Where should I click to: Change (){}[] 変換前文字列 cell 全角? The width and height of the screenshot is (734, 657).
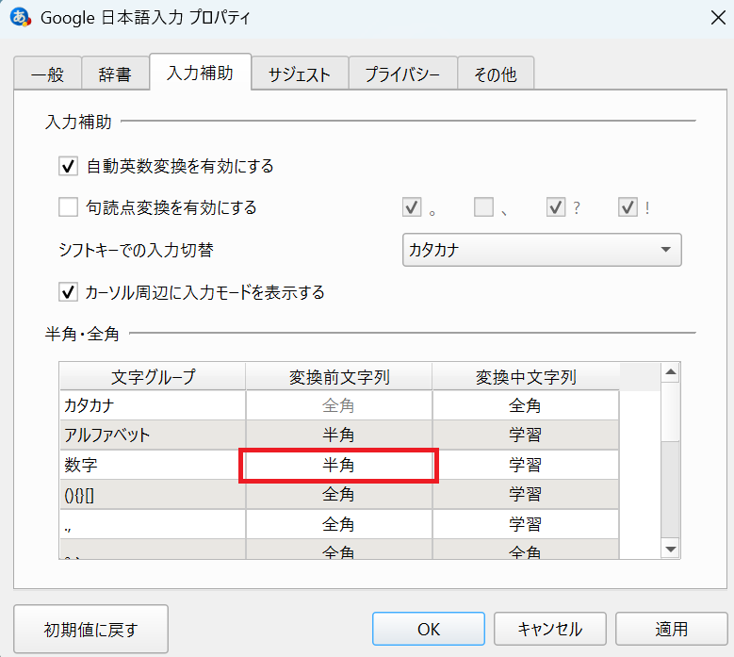tap(339, 495)
